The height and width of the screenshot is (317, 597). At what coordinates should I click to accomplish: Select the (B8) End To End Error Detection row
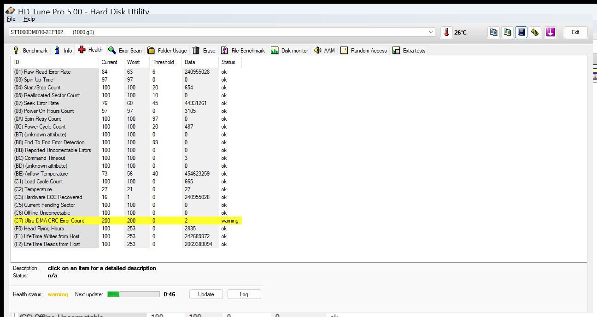point(127,142)
